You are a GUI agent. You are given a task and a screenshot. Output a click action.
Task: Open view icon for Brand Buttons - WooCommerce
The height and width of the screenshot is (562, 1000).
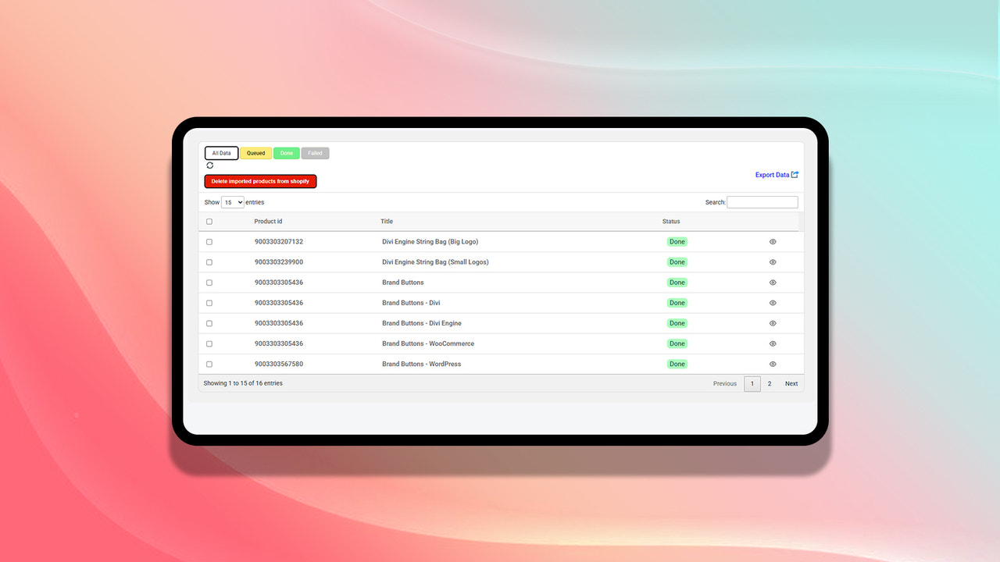point(773,343)
